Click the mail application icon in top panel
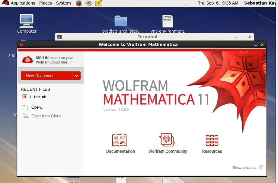 coord(88,3)
